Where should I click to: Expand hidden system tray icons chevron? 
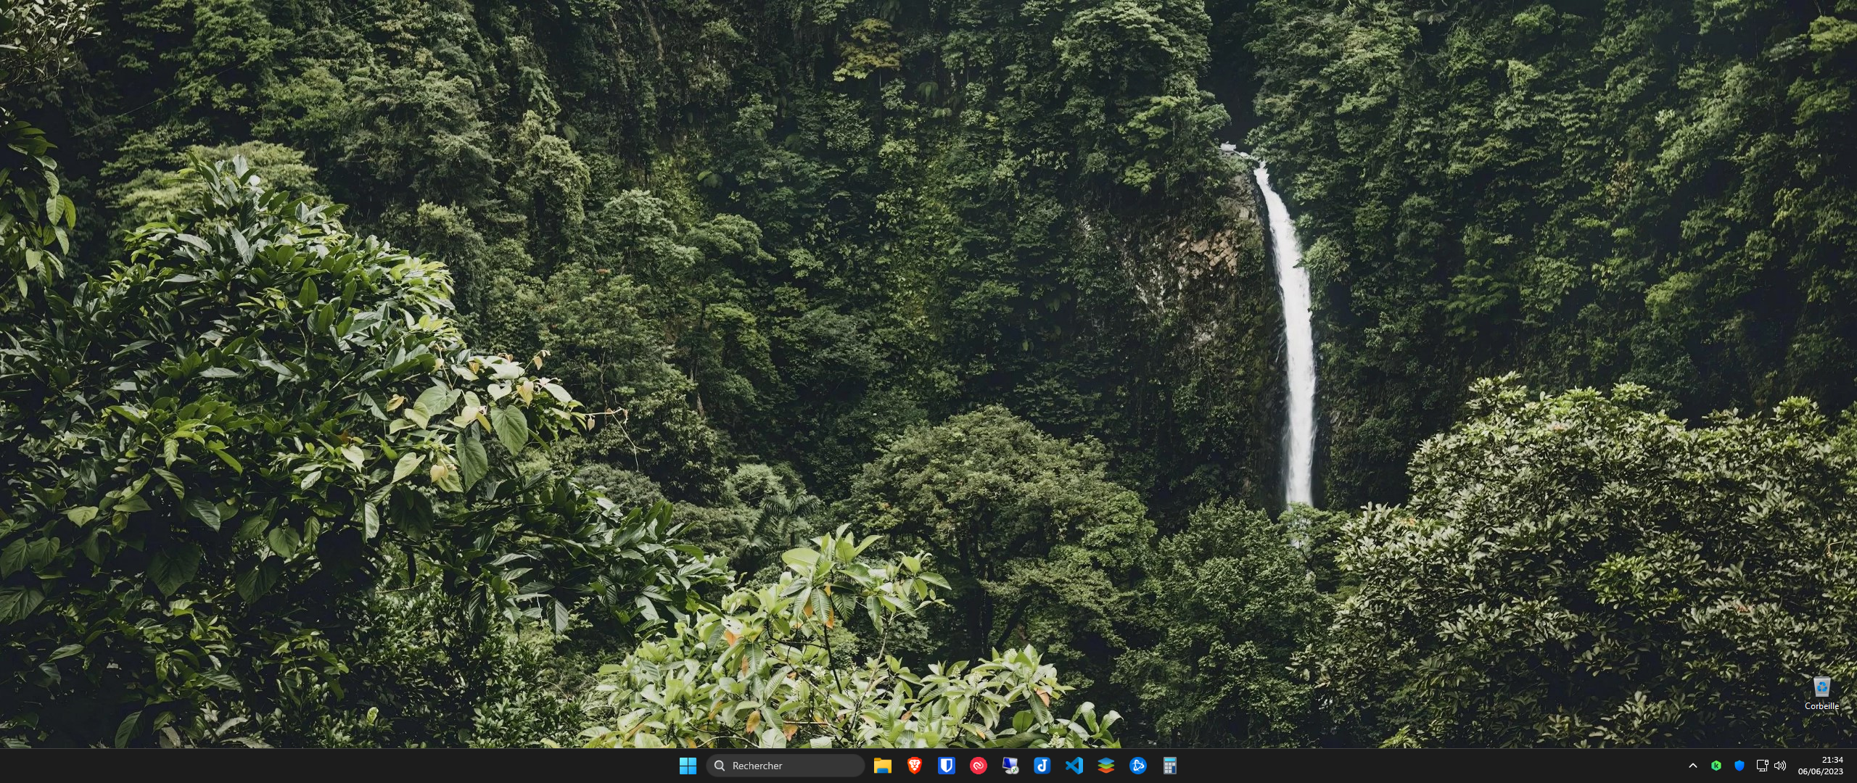tap(1692, 766)
